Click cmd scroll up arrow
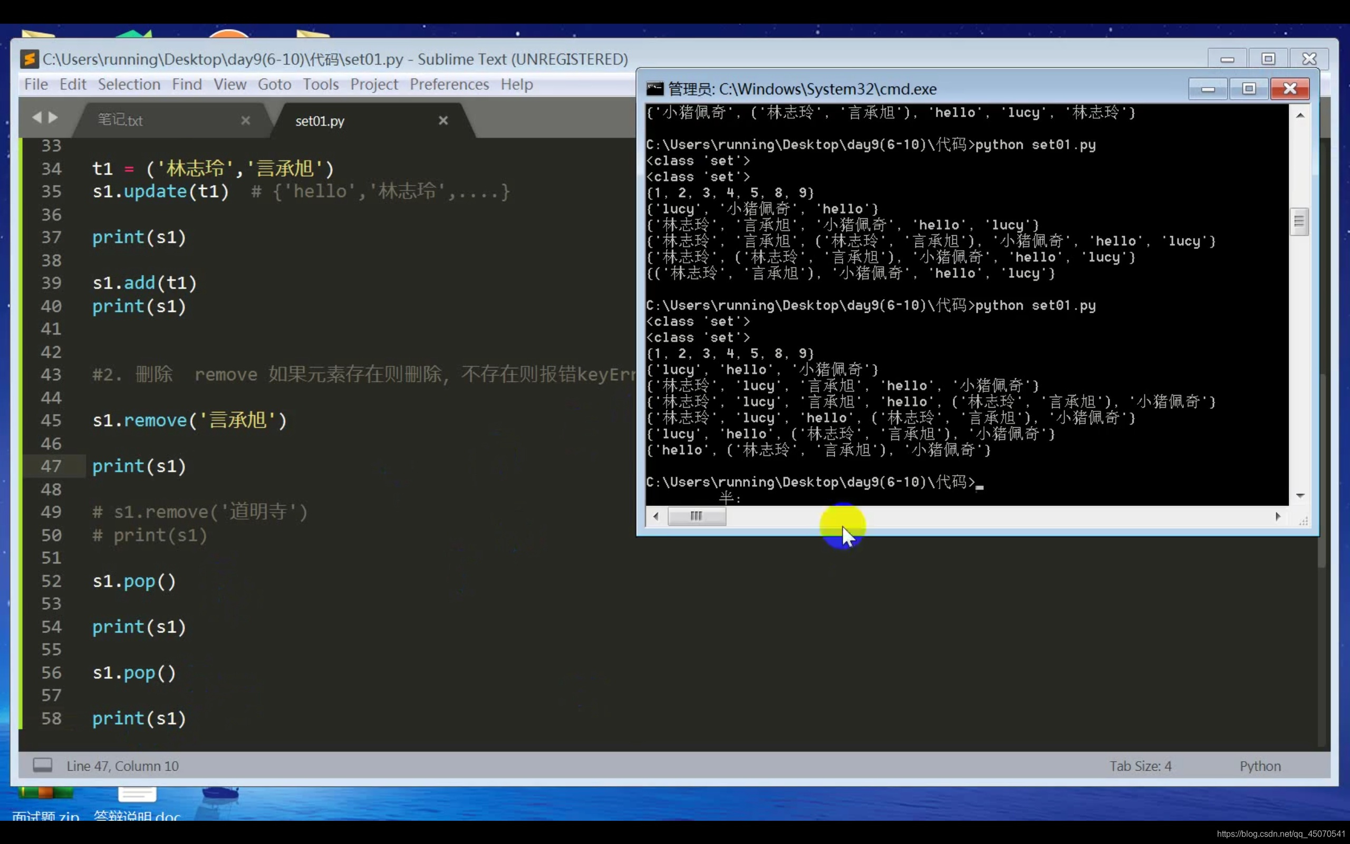Screen dimensions: 1350x844 pos(1300,116)
